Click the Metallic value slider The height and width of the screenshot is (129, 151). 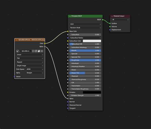85,50
